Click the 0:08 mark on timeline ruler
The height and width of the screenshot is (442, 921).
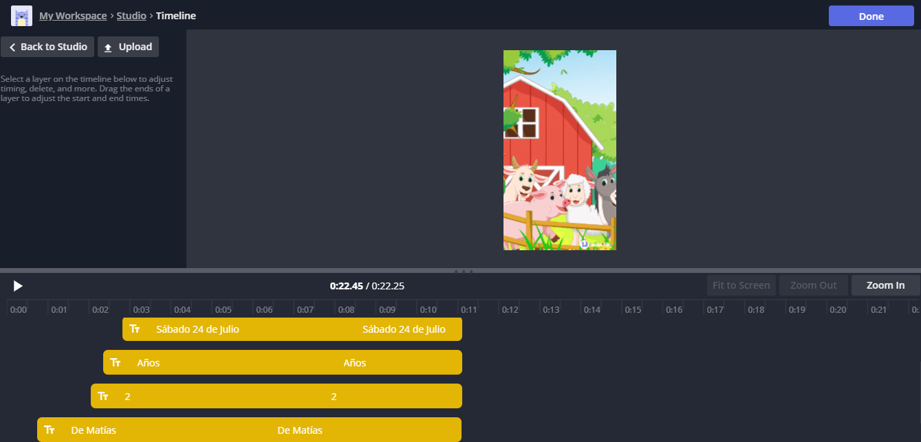click(x=346, y=310)
